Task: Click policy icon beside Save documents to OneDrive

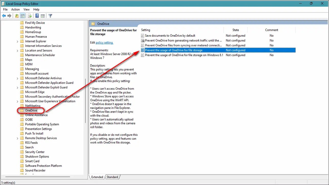Action: (143, 36)
